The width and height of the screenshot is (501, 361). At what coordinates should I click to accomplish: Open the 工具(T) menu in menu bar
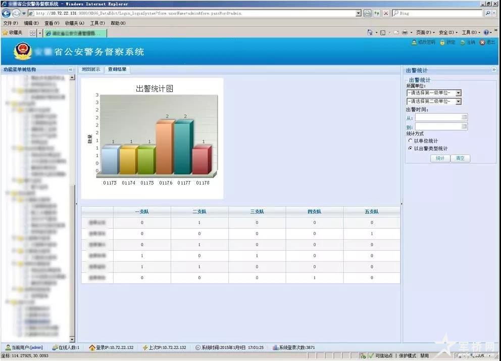click(x=97, y=23)
